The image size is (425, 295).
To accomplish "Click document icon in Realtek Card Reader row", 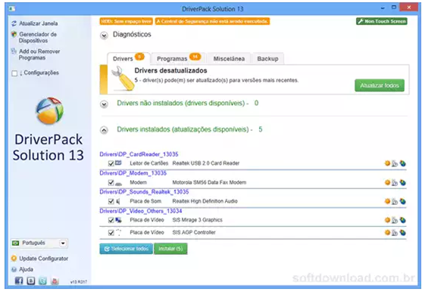I will (x=395, y=163).
